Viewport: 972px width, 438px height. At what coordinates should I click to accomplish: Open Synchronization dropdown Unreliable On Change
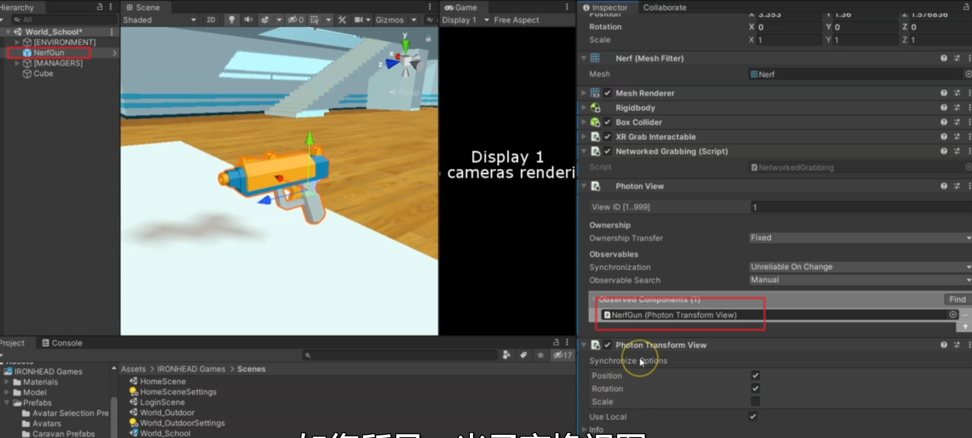(860, 267)
